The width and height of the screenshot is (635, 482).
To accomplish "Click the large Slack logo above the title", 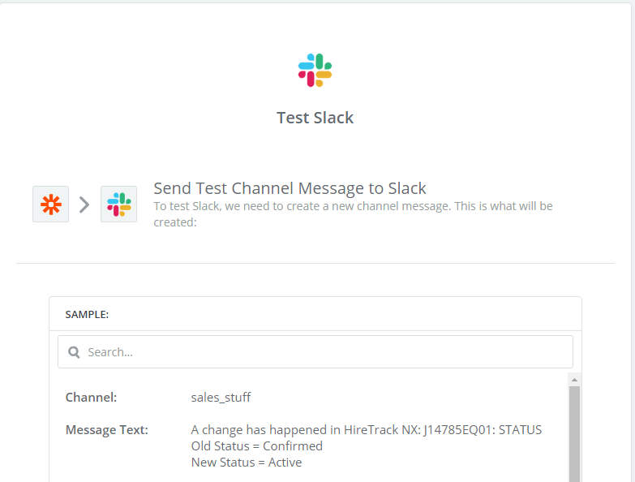I will click(x=315, y=70).
